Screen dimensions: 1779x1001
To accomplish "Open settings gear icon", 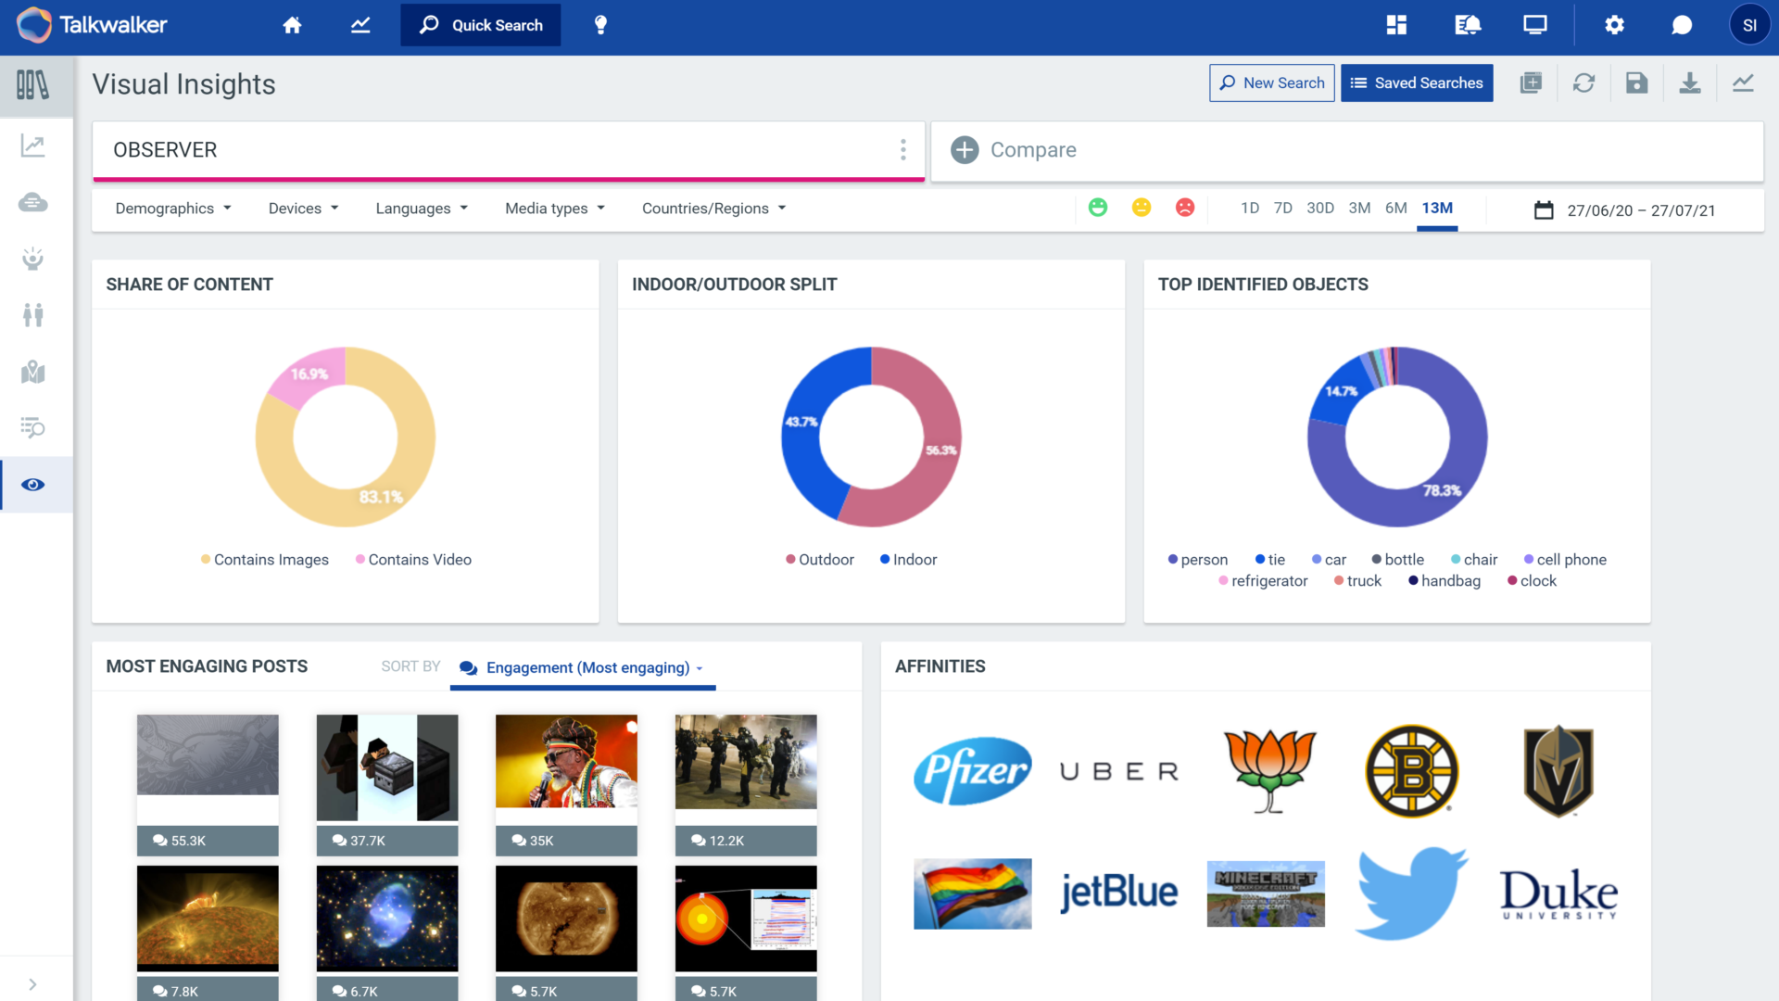I will point(1614,25).
